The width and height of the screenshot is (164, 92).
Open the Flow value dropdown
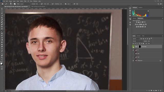pos(50,4)
